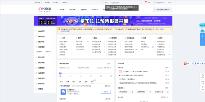The image size is (205, 102).
Task: Click the 京东11.11预售报名开启 banner
Action: (x=103, y=21)
